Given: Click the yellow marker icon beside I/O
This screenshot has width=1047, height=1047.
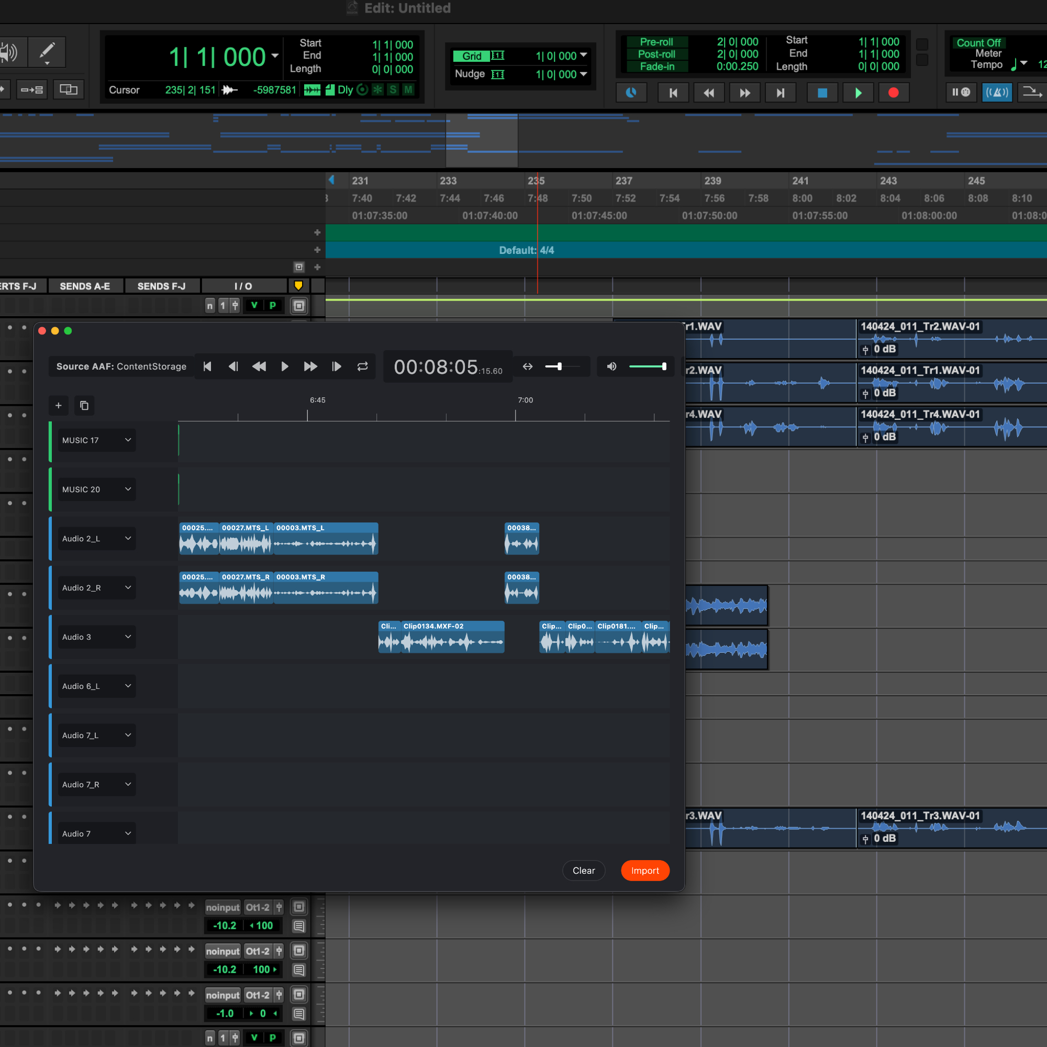Looking at the screenshot, I should point(298,286).
